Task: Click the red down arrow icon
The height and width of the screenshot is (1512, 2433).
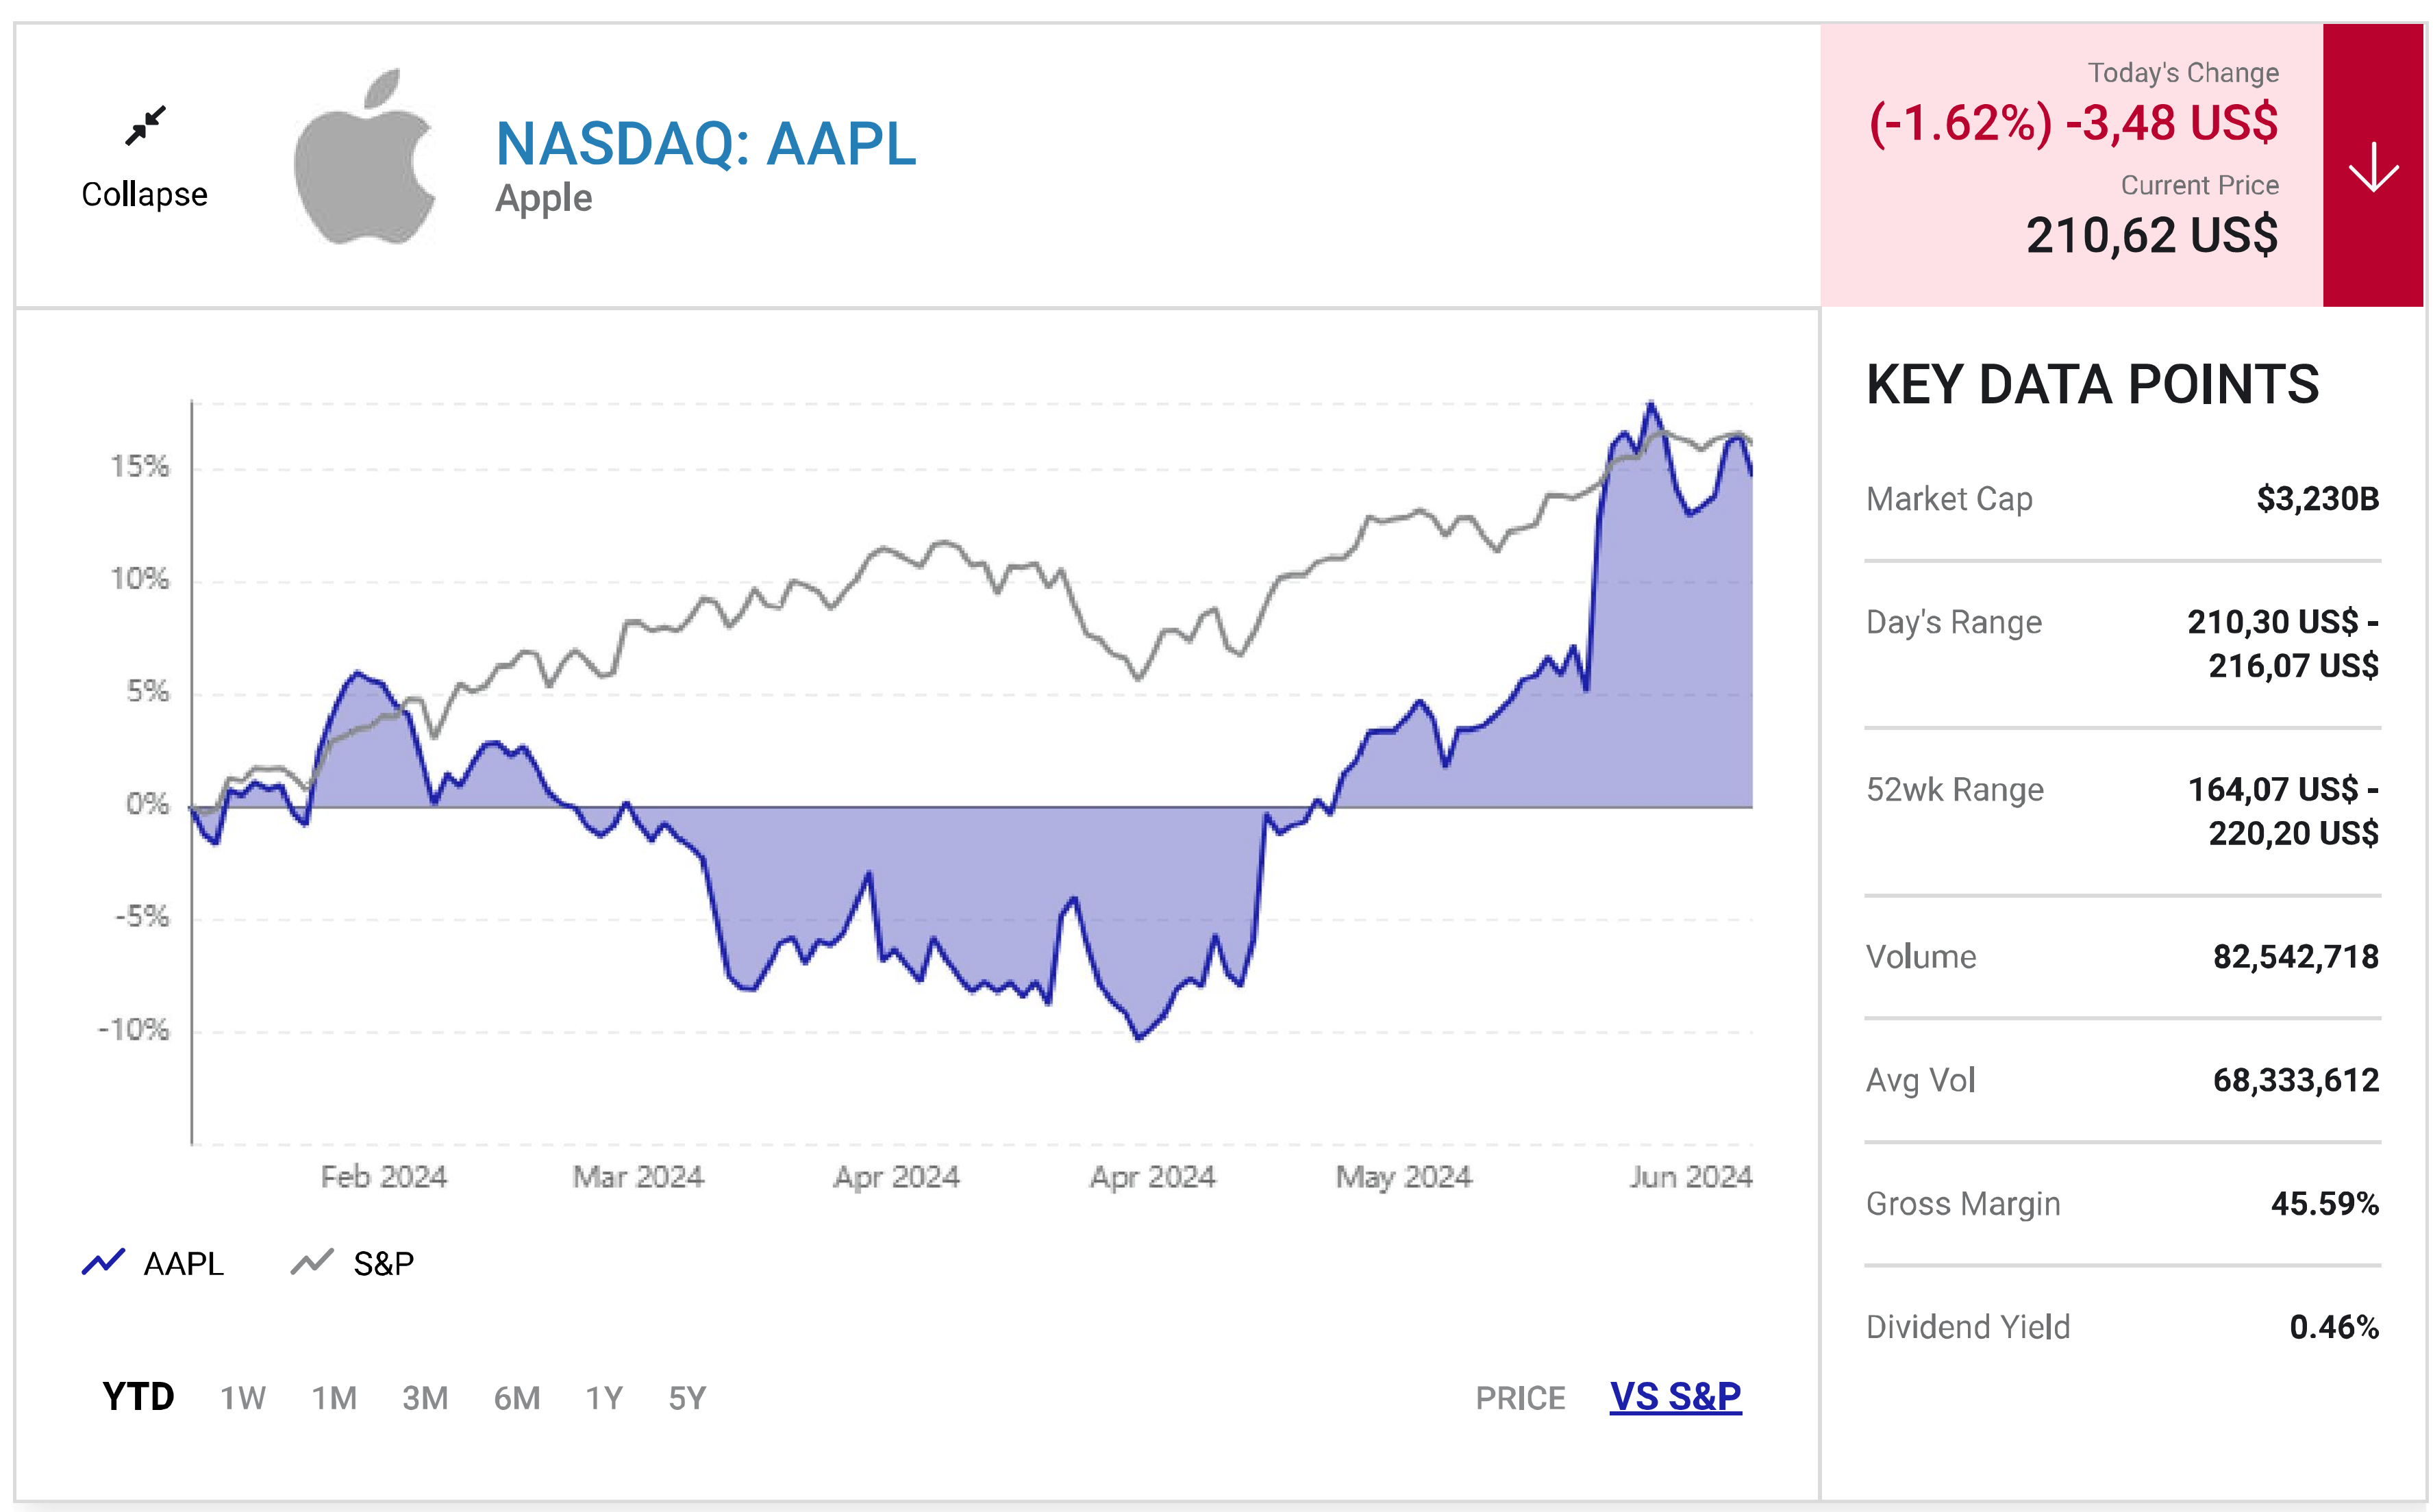Action: (2373, 166)
